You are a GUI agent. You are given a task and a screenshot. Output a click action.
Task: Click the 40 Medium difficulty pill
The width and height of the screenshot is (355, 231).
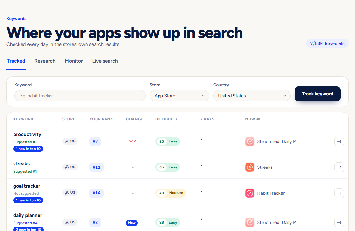(x=171, y=193)
